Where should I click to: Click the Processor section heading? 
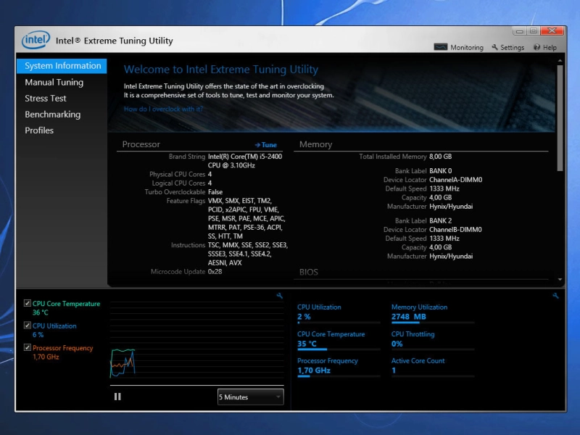141,144
